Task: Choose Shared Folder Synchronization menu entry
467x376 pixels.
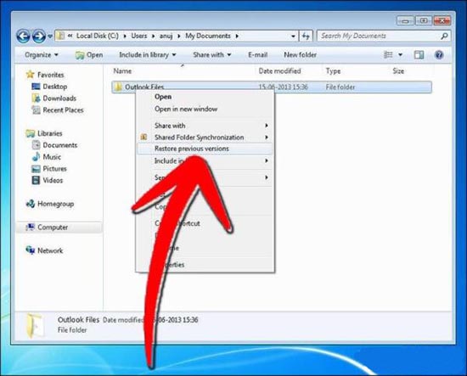Action: click(199, 137)
